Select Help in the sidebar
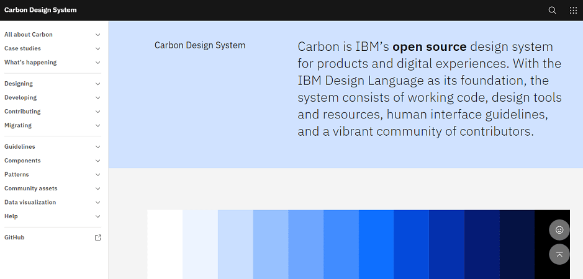Screen dimensions: 583x279 tap(11, 216)
